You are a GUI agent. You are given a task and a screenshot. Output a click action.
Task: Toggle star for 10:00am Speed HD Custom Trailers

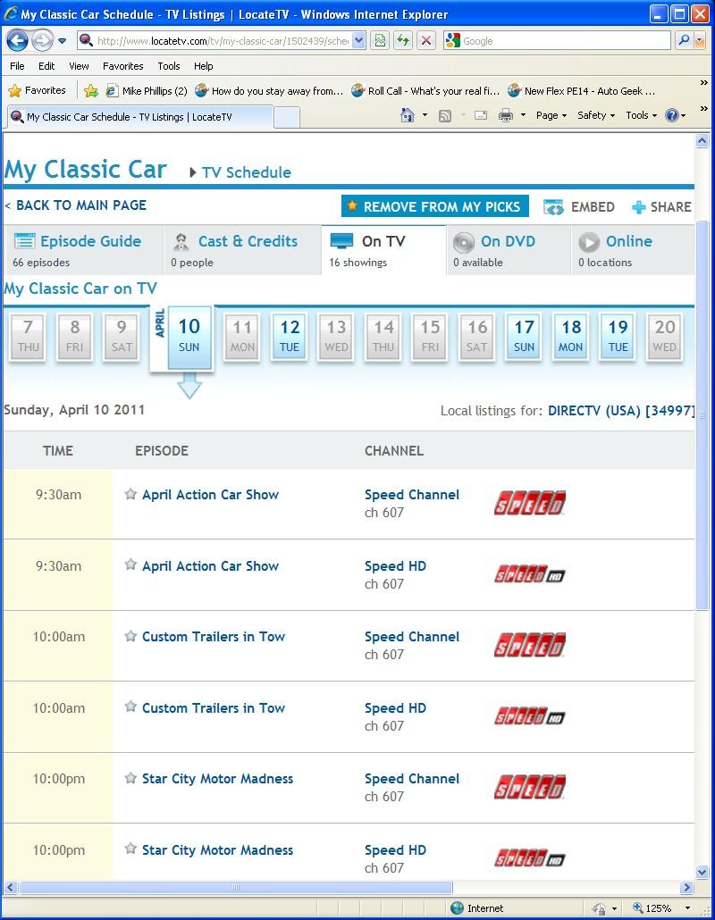point(130,707)
